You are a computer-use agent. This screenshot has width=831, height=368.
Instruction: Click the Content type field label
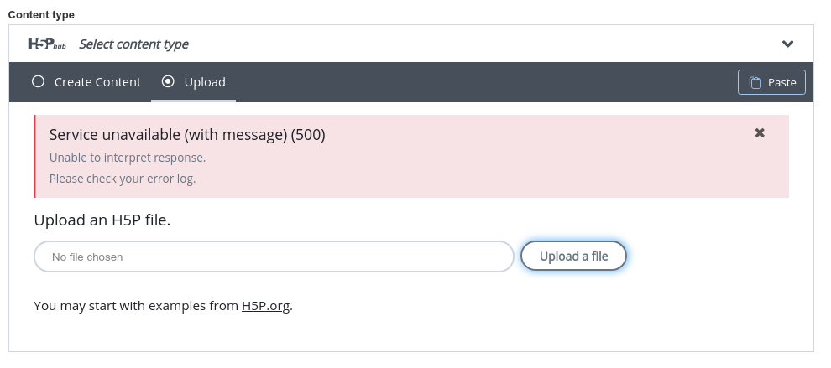pos(41,15)
